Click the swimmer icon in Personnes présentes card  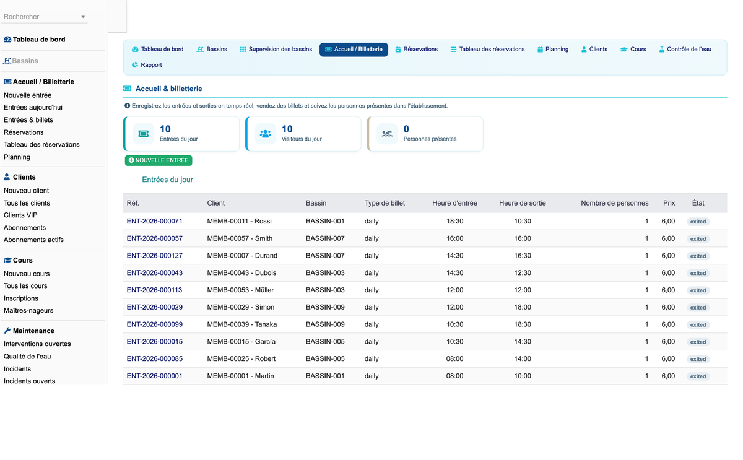click(x=387, y=134)
